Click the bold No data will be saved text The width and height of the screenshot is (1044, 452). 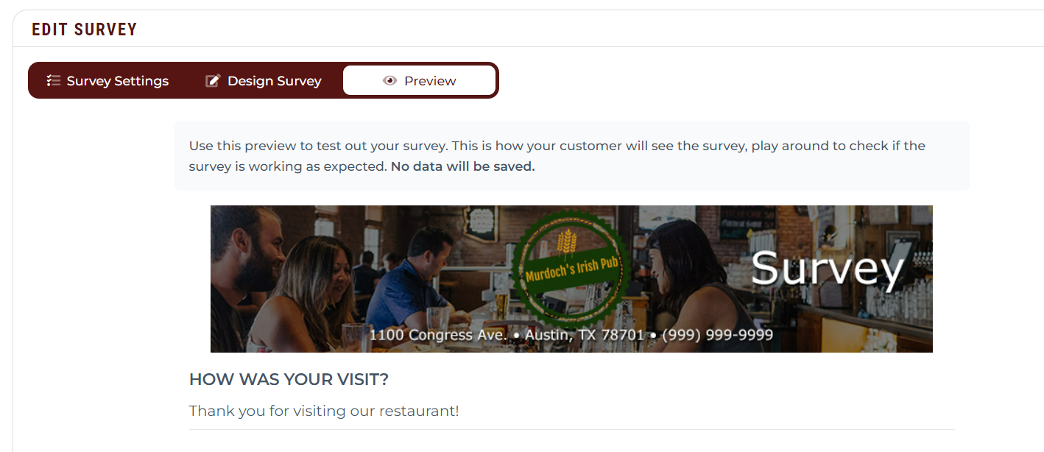462,166
